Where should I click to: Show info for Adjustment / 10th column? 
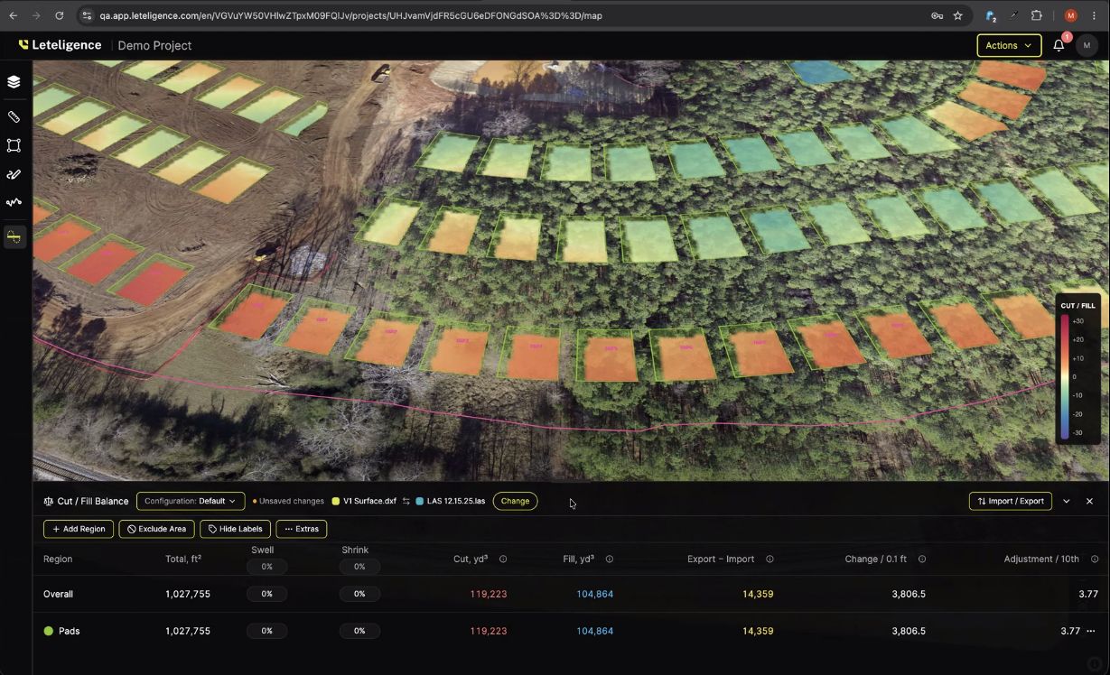click(1095, 559)
